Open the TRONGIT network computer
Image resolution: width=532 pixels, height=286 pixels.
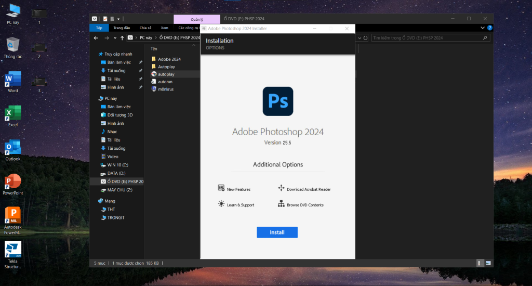point(113,217)
